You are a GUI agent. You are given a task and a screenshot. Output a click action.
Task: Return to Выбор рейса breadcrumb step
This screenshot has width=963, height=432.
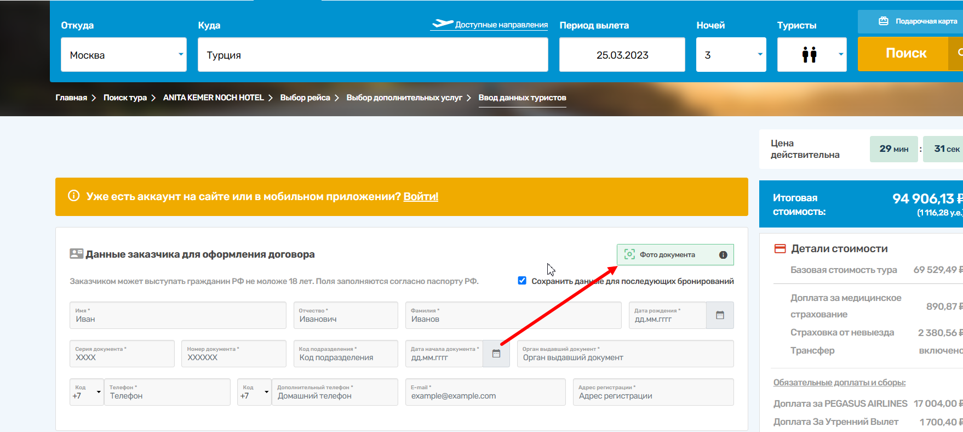(305, 98)
